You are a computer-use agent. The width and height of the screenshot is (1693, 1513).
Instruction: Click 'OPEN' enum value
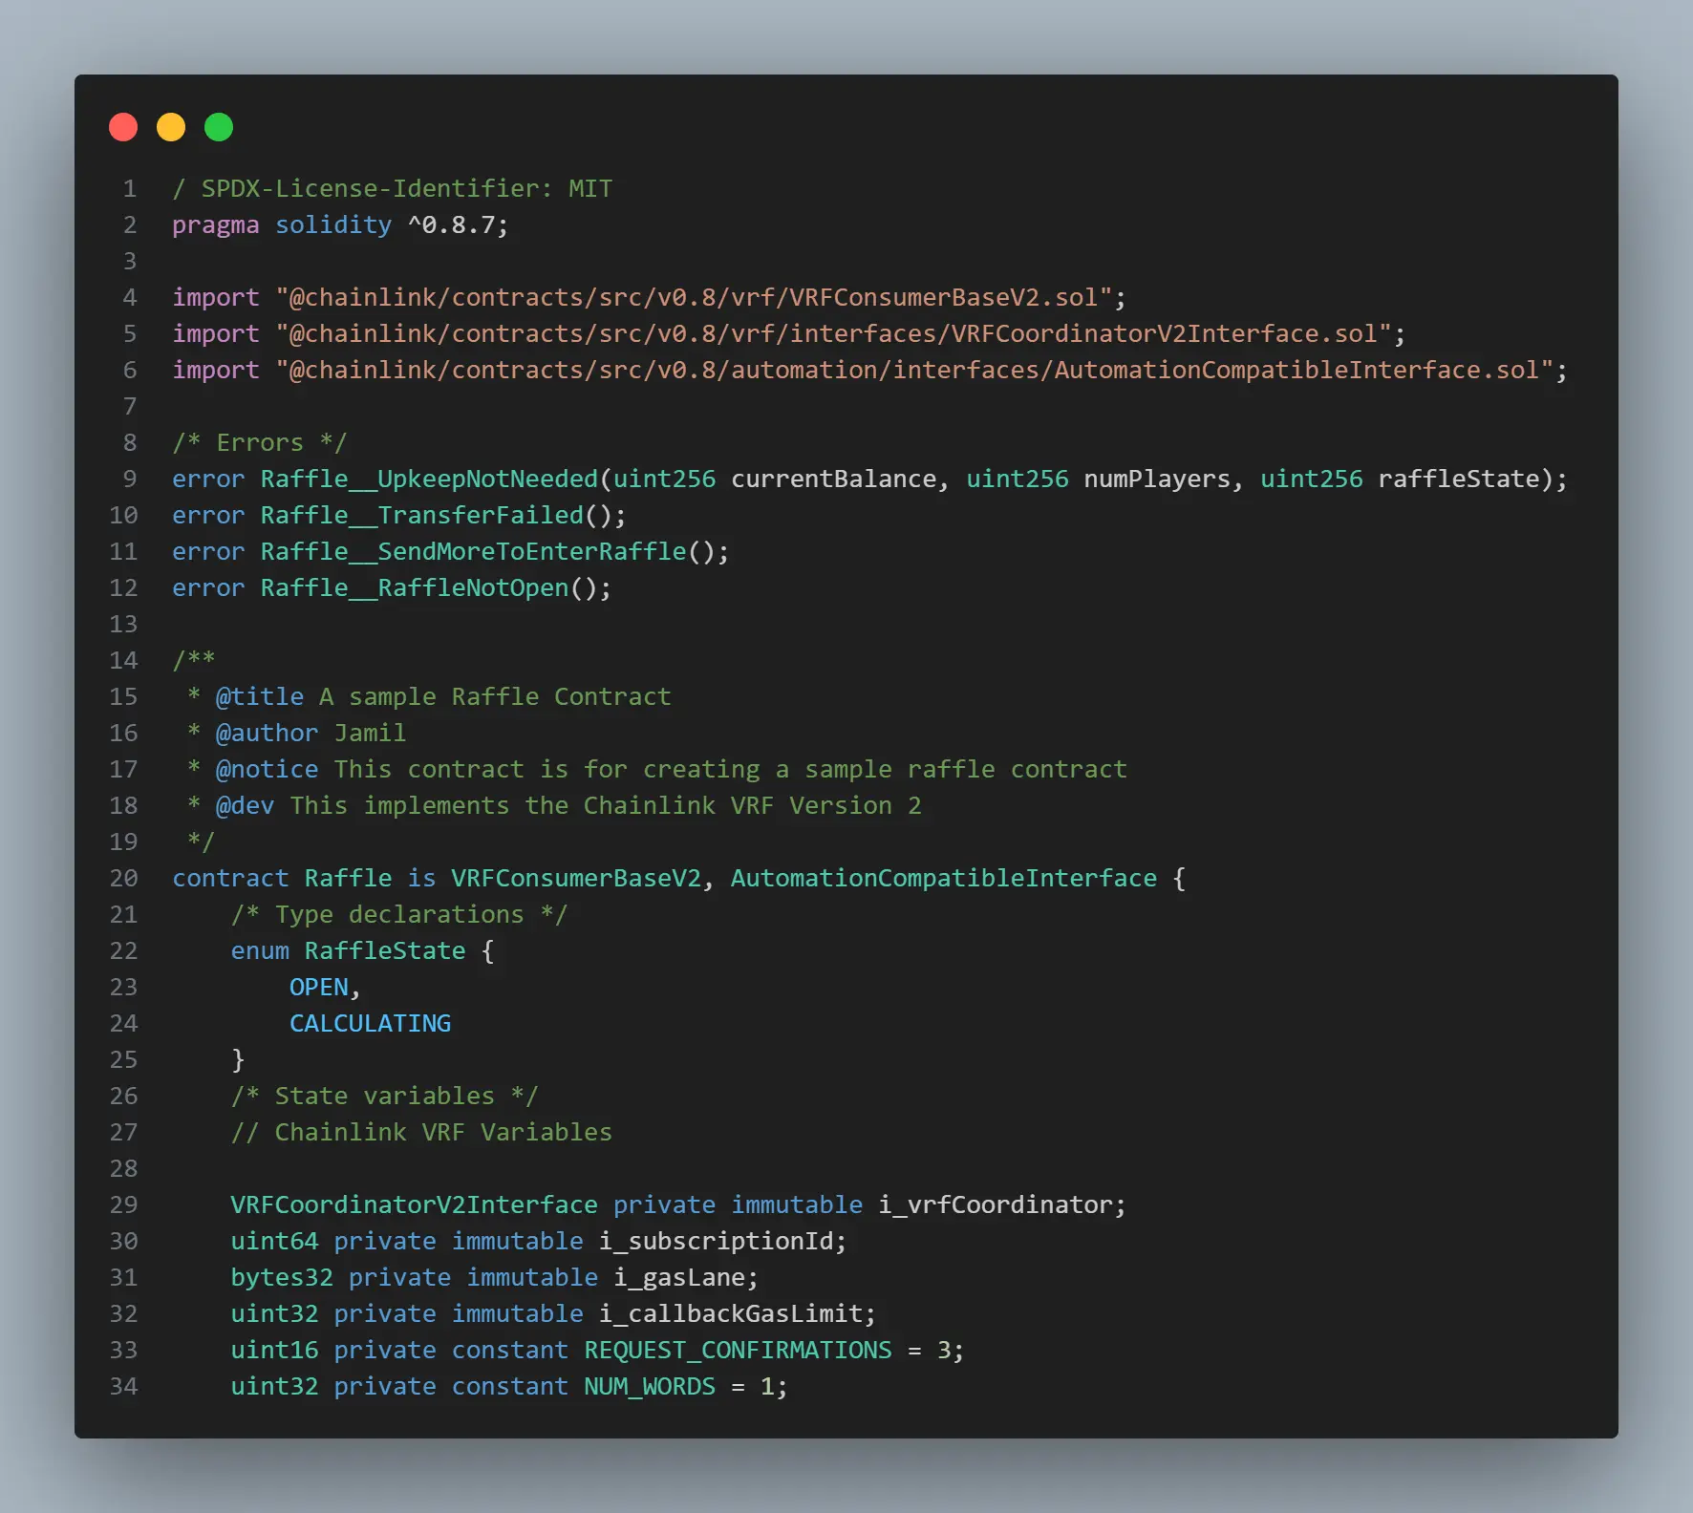click(x=319, y=988)
